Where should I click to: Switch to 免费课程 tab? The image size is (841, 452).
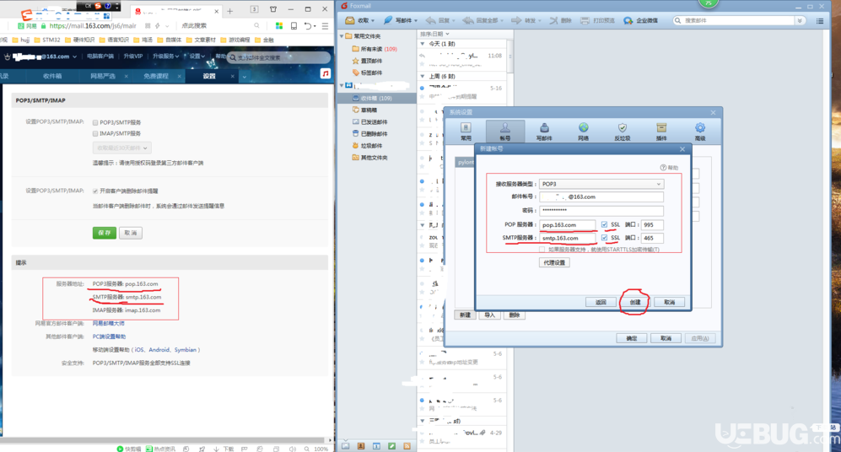point(156,76)
